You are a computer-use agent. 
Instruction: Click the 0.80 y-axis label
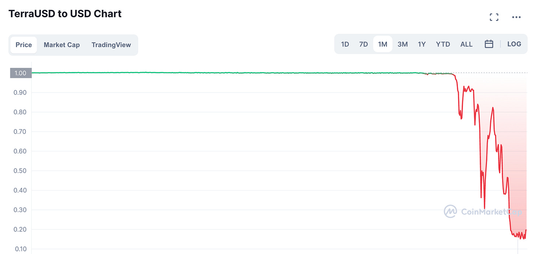tap(20, 112)
